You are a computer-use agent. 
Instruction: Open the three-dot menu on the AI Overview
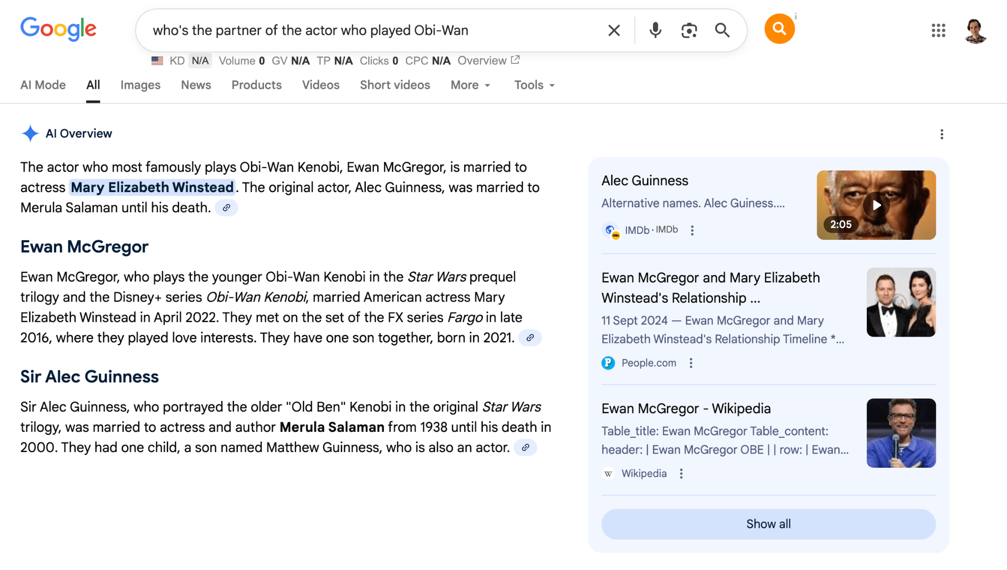(942, 134)
